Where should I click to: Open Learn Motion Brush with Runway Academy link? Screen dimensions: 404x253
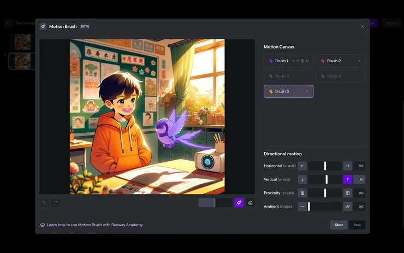tap(94, 225)
